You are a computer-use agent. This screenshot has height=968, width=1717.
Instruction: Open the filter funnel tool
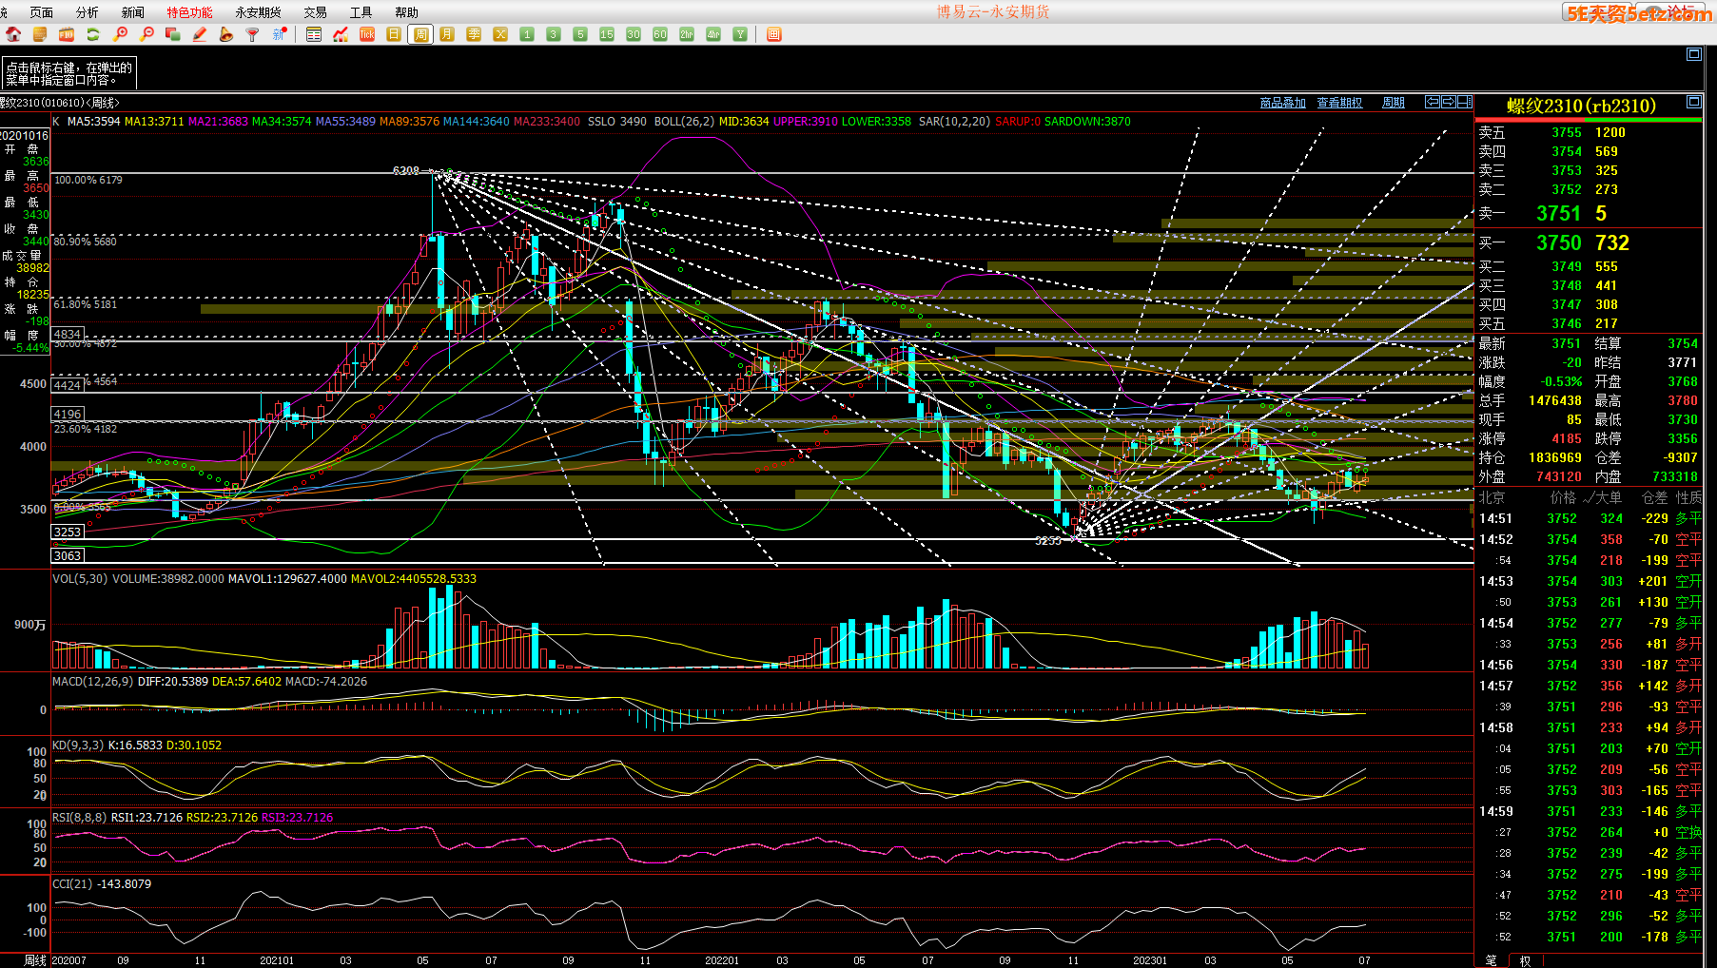click(x=253, y=34)
